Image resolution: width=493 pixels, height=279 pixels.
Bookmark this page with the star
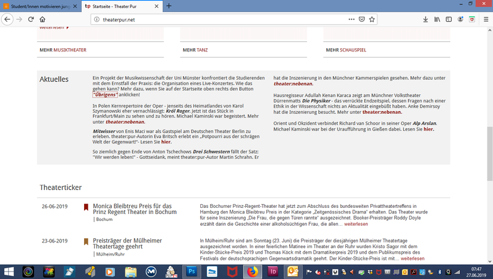click(372, 19)
